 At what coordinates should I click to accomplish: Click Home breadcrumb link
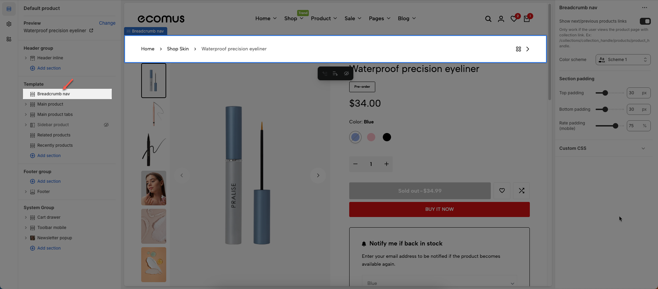148,49
